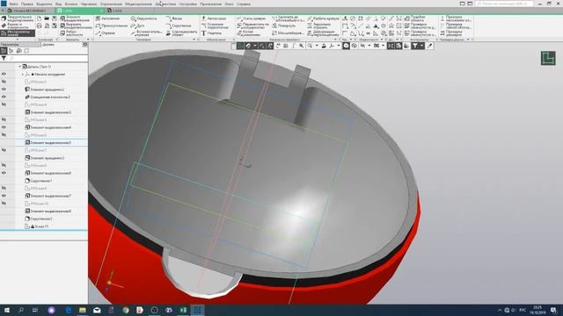Image resolution: width=563 pixels, height=316 pixels.
Task: Toggle visibility eye of Элемент выдавливания:6
Action: click(x=4, y=173)
